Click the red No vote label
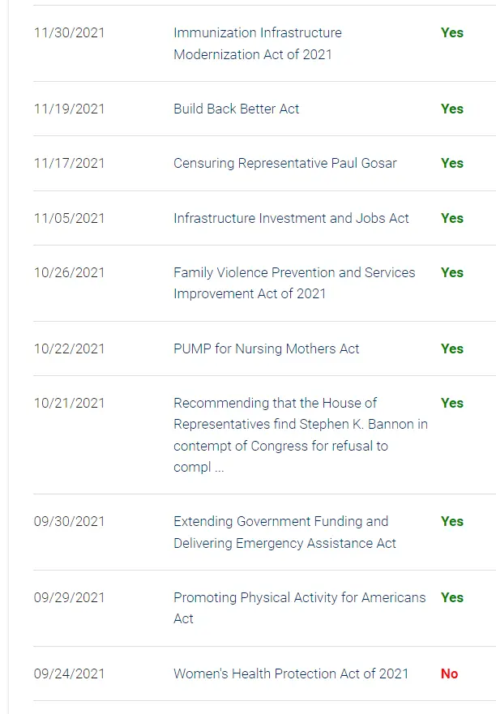 [x=450, y=673]
